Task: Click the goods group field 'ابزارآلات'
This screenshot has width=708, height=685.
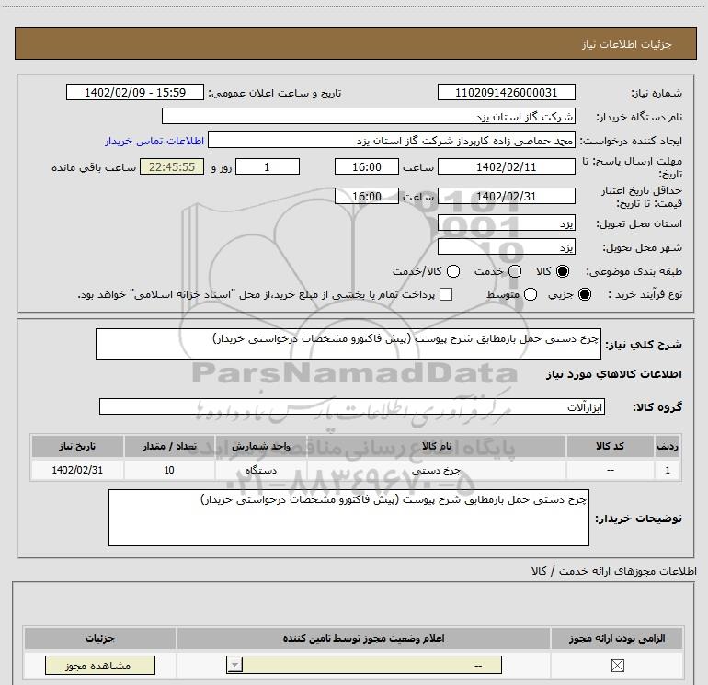Action: tap(352, 406)
